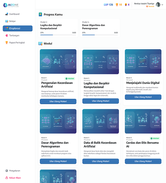
Task: Click the Keluar Akun logout icon
Action: pos(7,178)
